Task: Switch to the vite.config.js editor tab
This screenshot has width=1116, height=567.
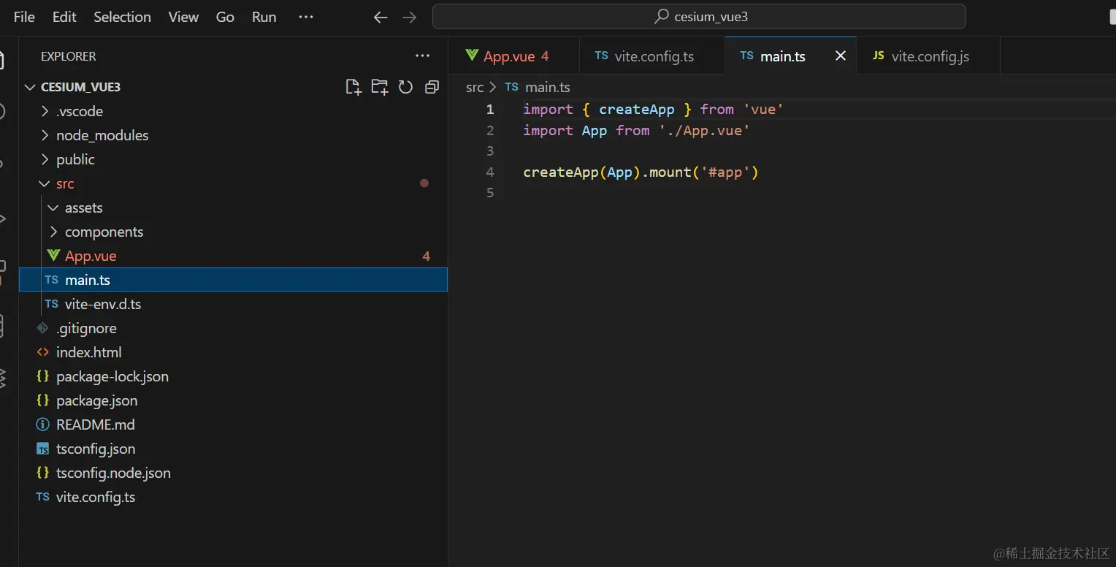Action: click(x=929, y=56)
